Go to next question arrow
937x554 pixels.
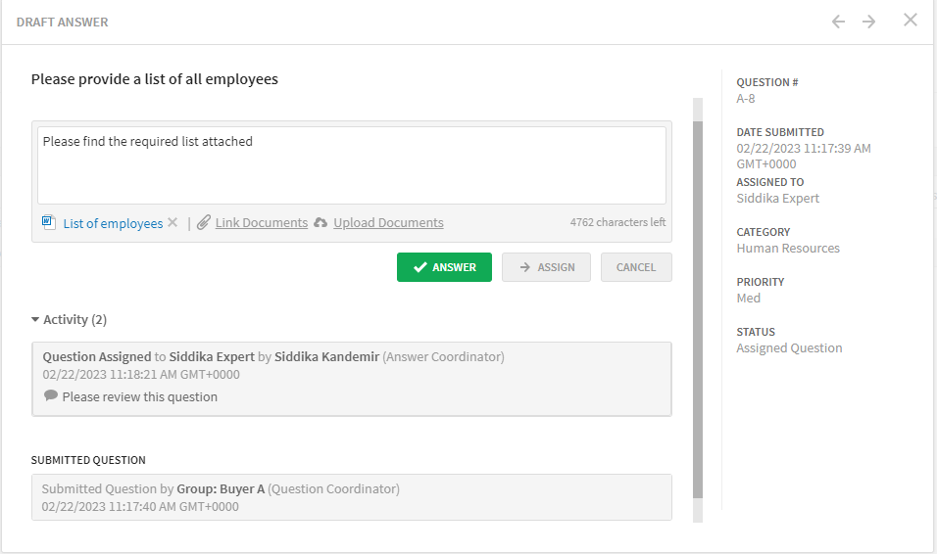[868, 22]
